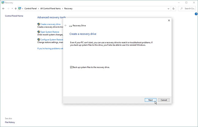This screenshot has width=198, height=127.
Task: Expand the chevron after All Control Panel Items
Action: click(62, 9)
